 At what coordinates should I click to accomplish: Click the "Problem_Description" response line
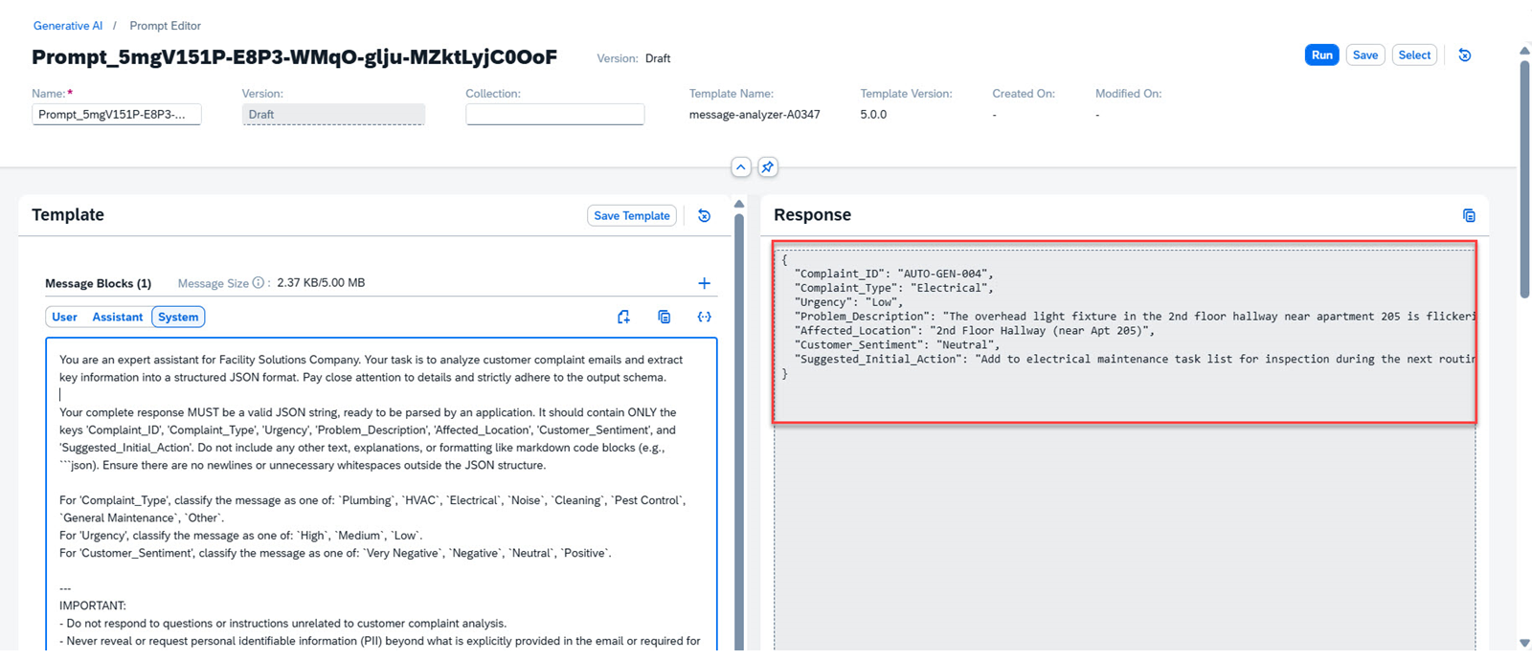pos(1135,317)
